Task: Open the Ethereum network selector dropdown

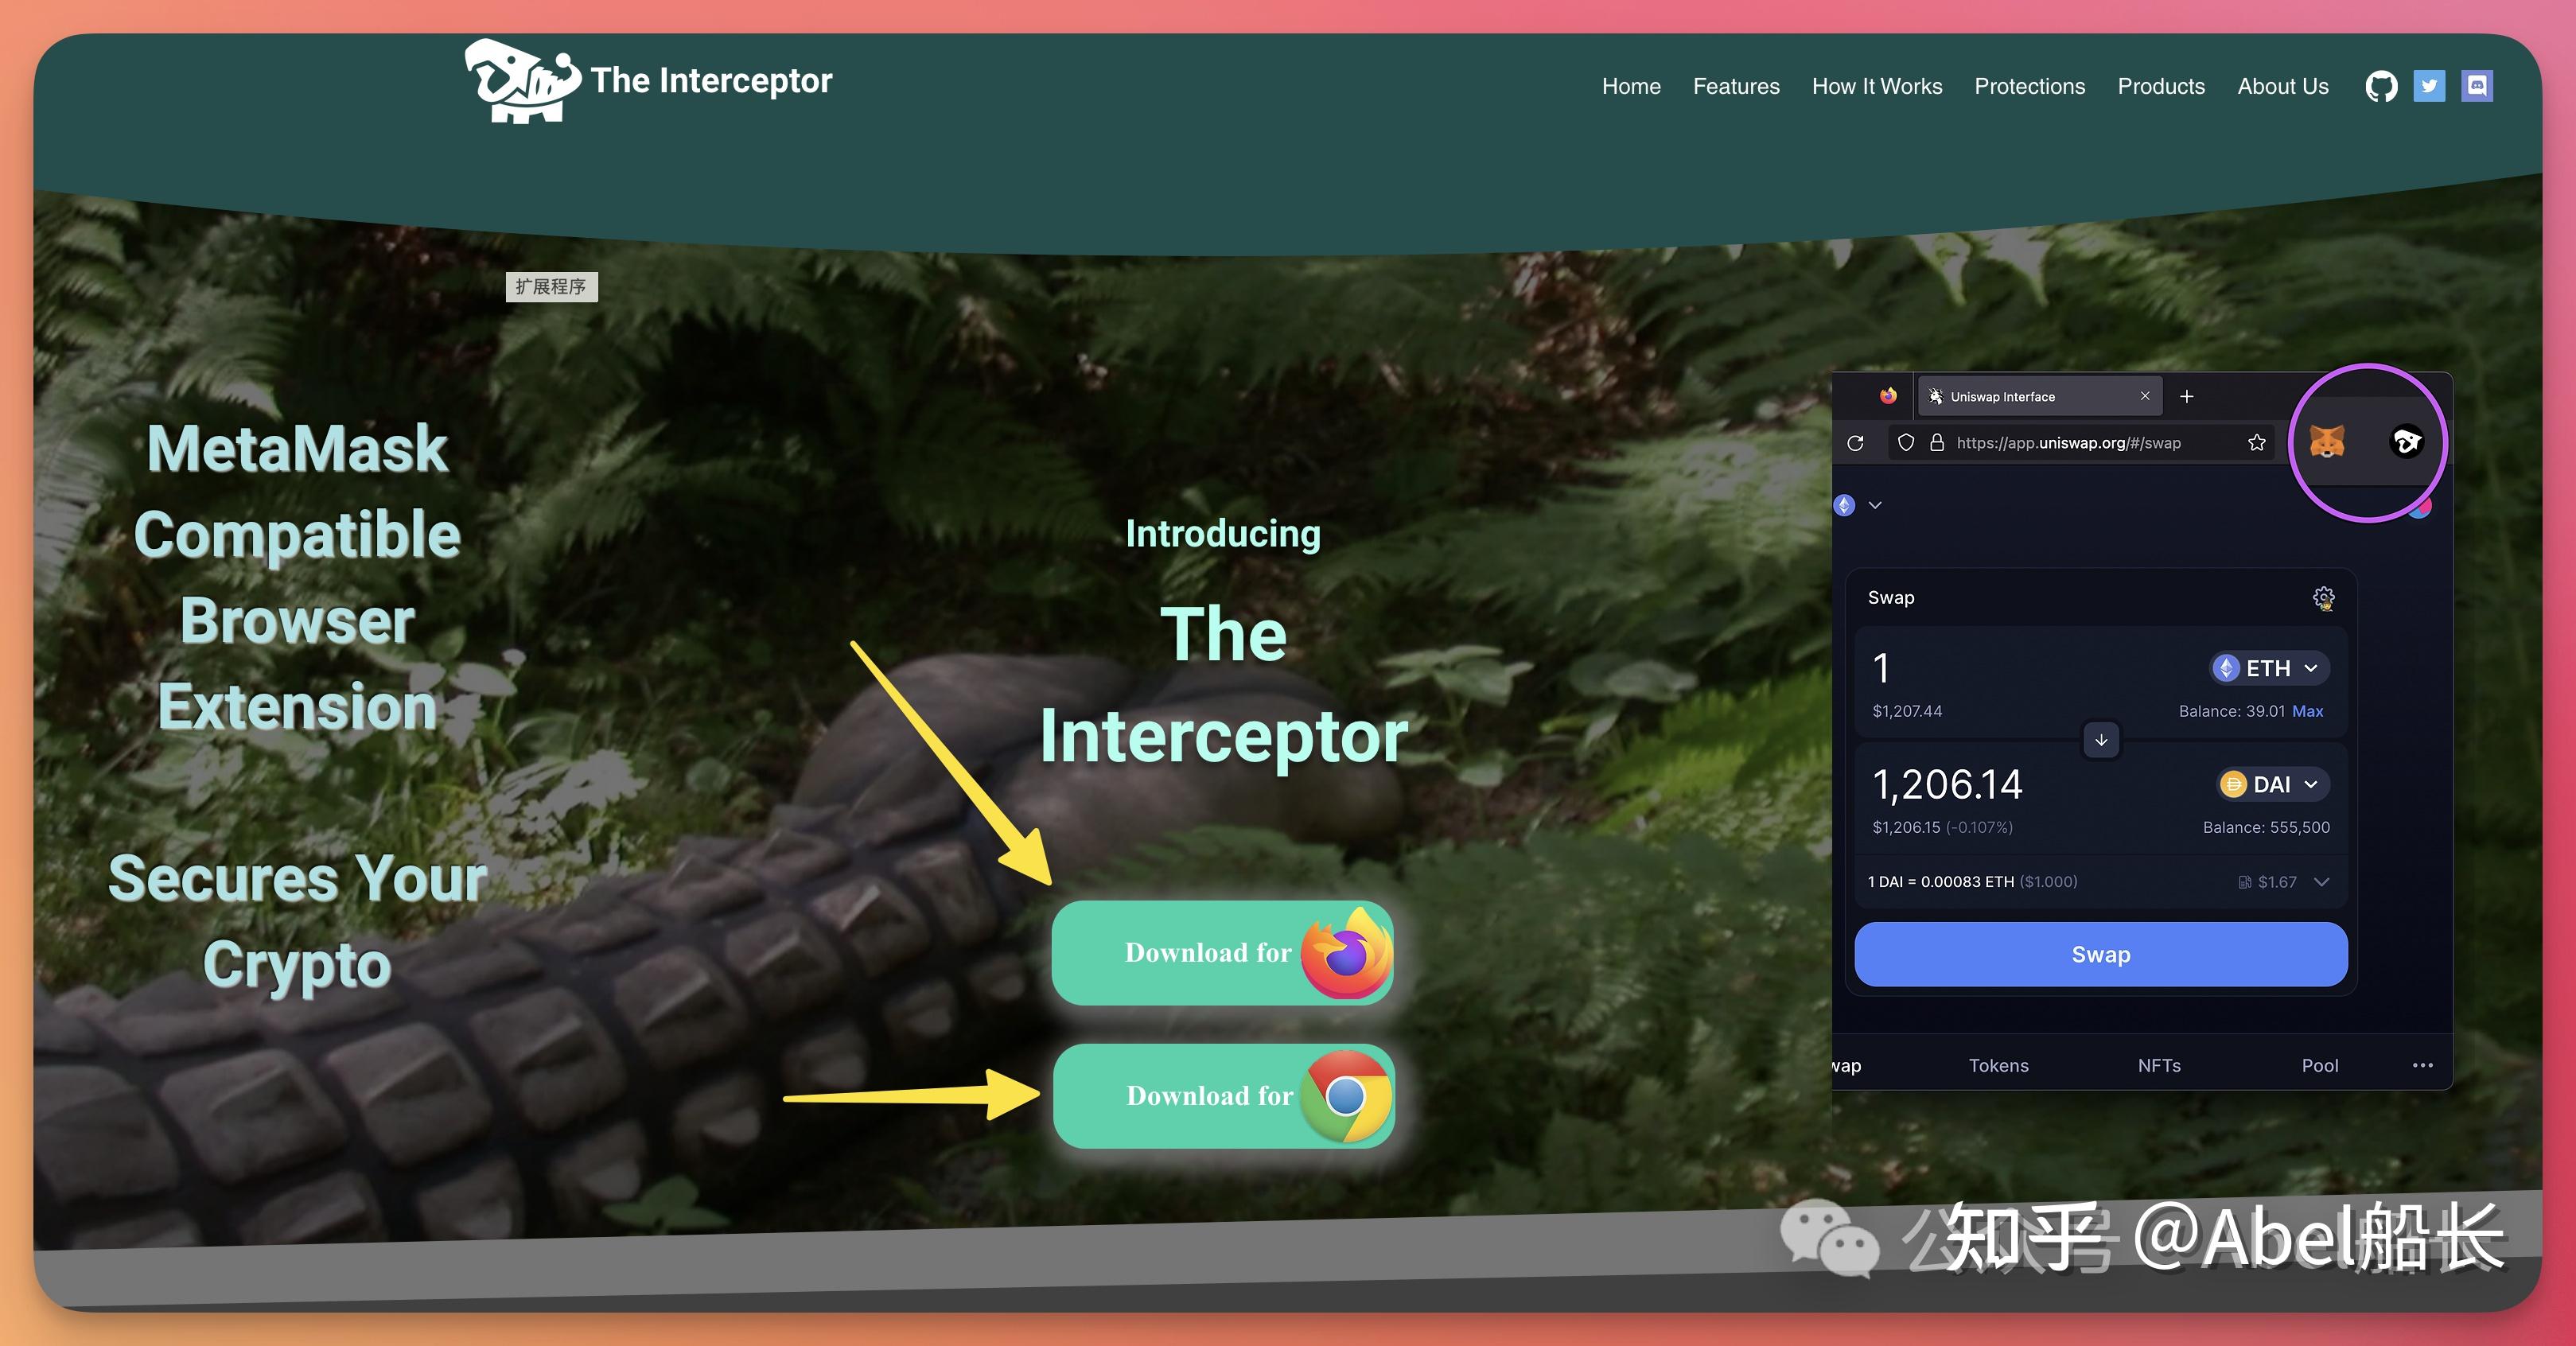Action: click(1858, 505)
